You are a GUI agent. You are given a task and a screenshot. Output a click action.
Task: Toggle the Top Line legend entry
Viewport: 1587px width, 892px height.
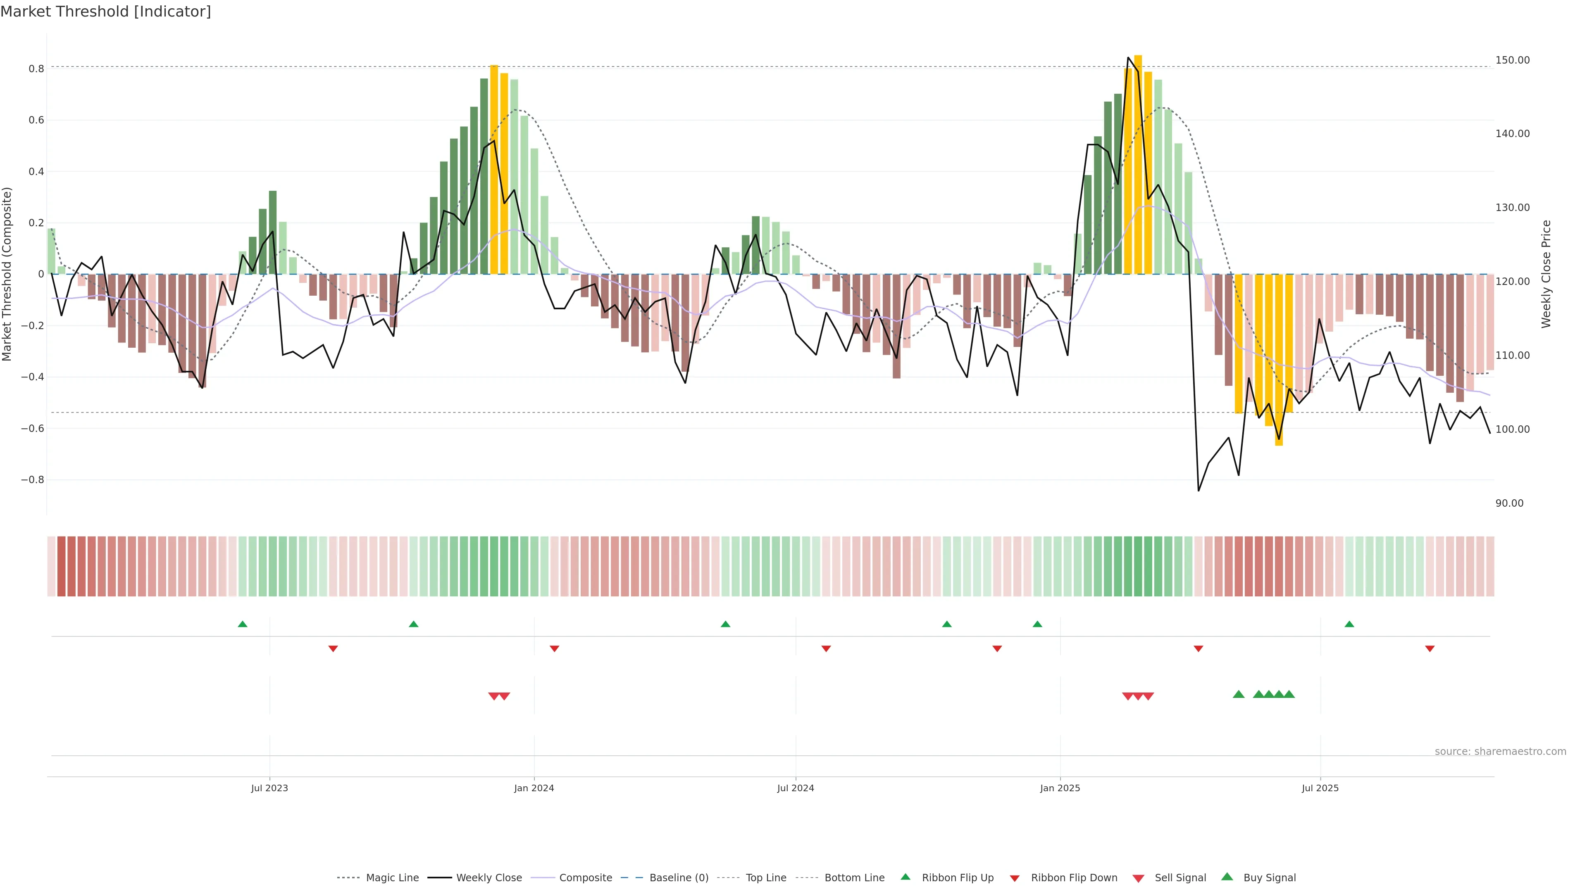(766, 878)
